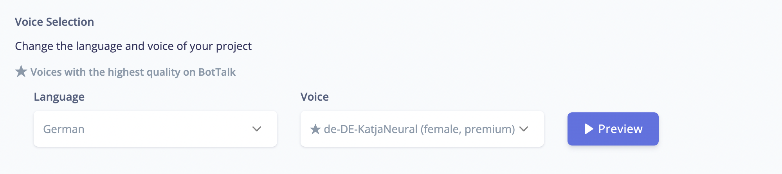The width and height of the screenshot is (782, 174).
Task: Select the German value in Language field
Action: [x=64, y=129]
